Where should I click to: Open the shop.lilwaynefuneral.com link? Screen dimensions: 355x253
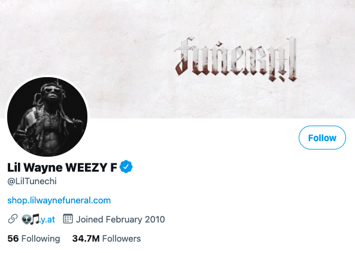59,200
